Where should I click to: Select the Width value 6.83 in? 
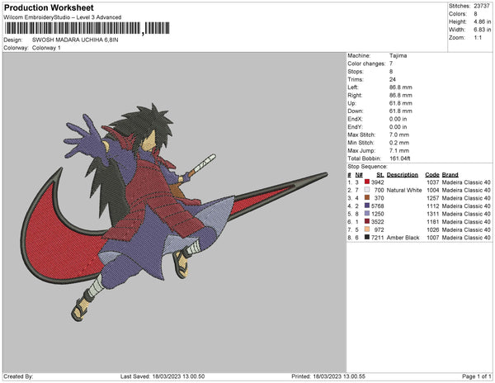(482, 30)
